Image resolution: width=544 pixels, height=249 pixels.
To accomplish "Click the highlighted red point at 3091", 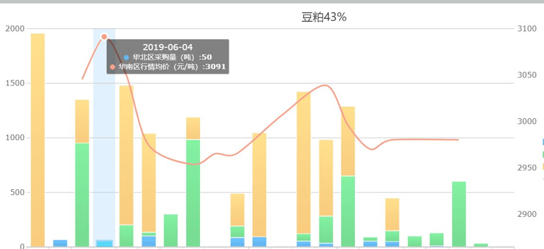I will 104,36.
